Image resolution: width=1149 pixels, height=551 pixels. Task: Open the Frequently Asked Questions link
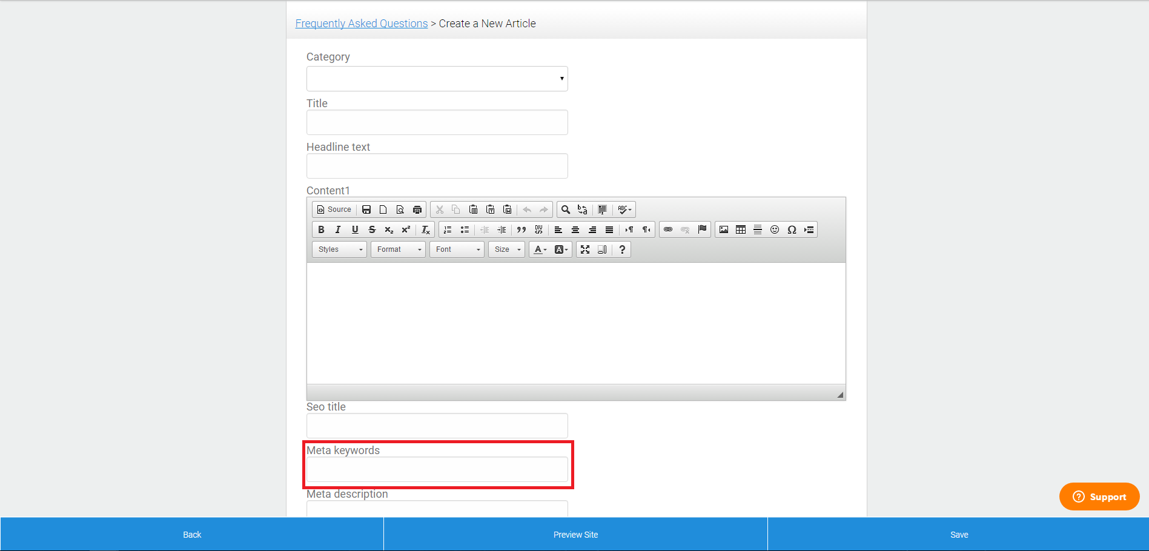[x=362, y=24]
